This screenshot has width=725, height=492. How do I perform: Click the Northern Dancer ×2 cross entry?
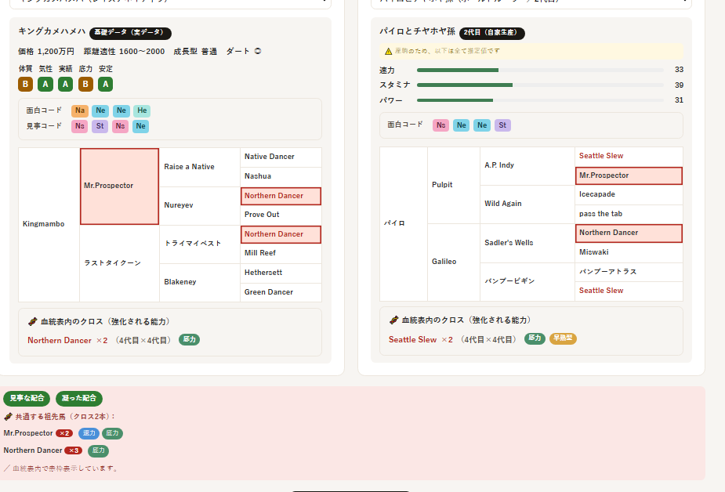coord(67,341)
